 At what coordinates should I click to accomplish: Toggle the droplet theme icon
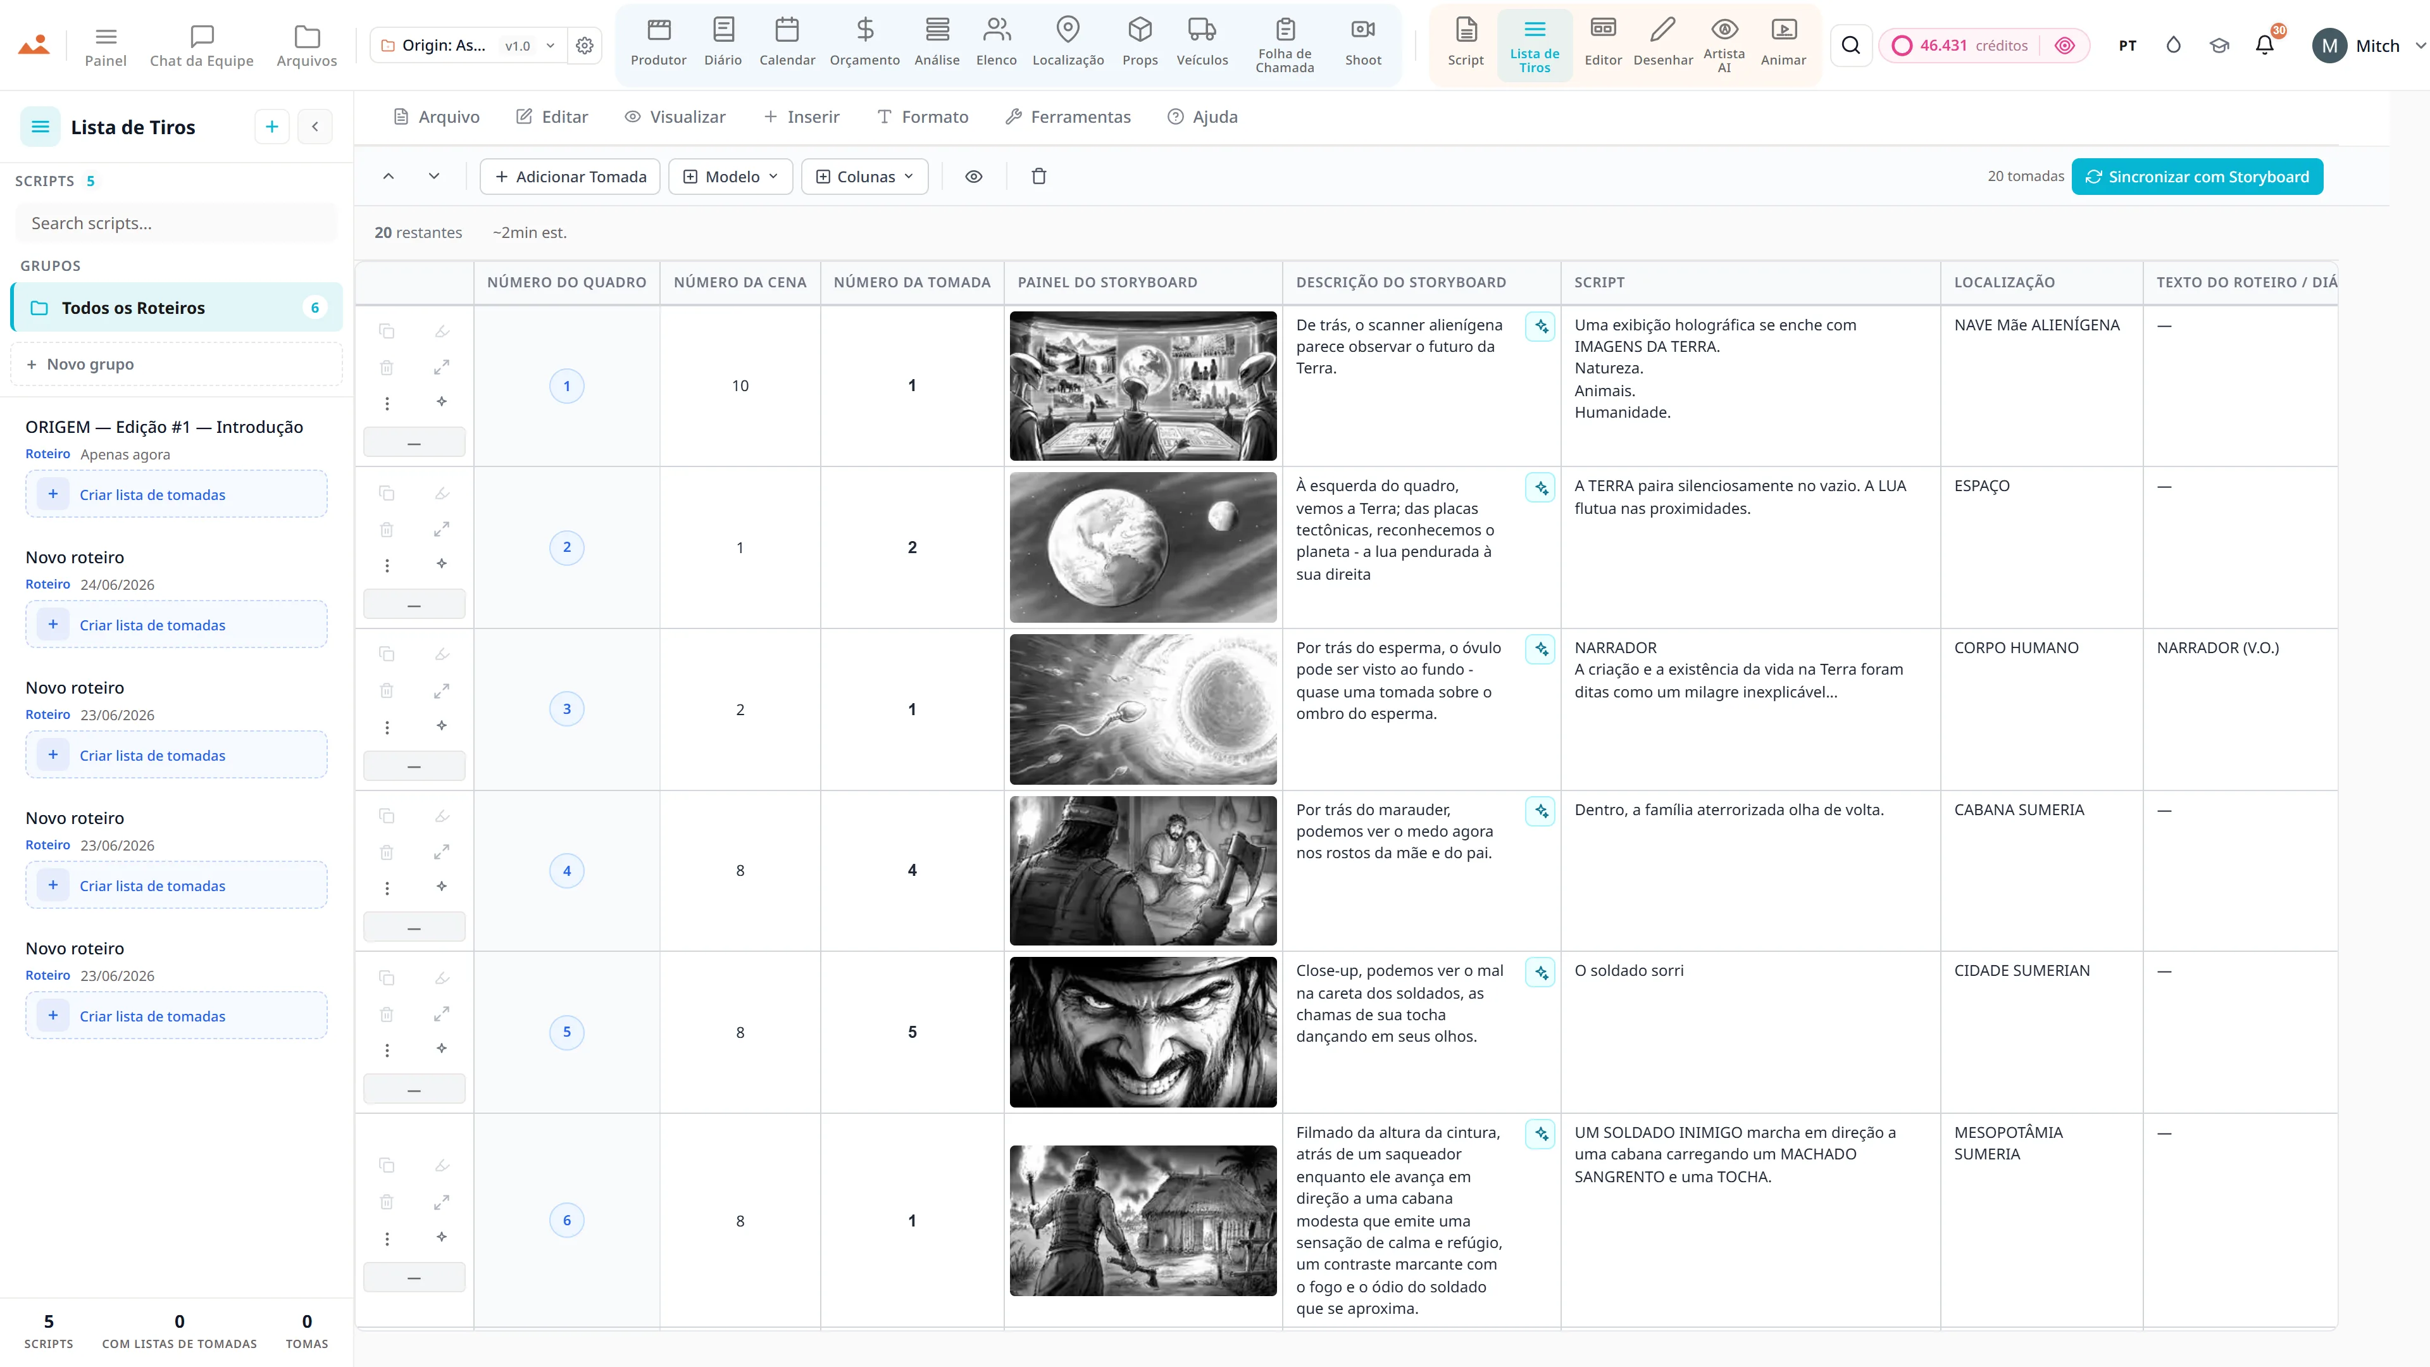click(x=2174, y=46)
